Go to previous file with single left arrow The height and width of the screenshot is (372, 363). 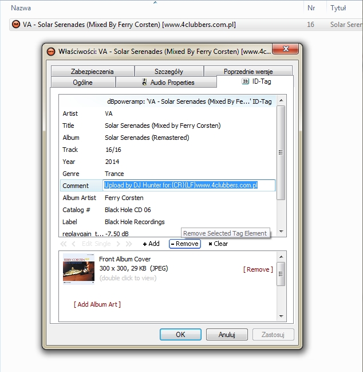pos(73,244)
